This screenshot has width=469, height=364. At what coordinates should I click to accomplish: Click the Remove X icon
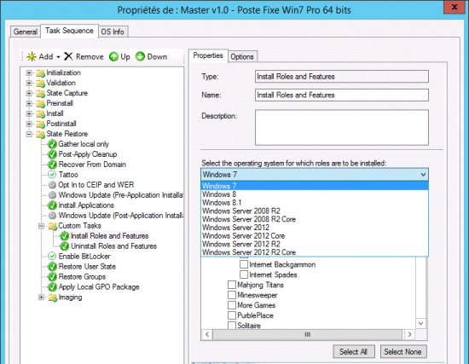(x=68, y=56)
